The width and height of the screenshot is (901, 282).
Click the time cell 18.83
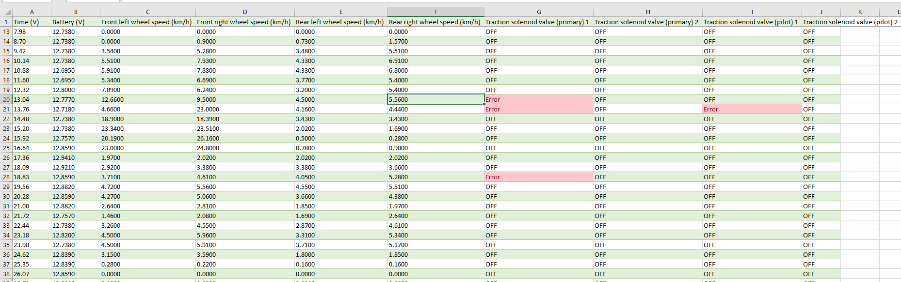[32, 177]
